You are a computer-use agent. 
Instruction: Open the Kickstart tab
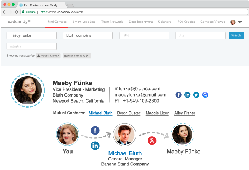164,22
